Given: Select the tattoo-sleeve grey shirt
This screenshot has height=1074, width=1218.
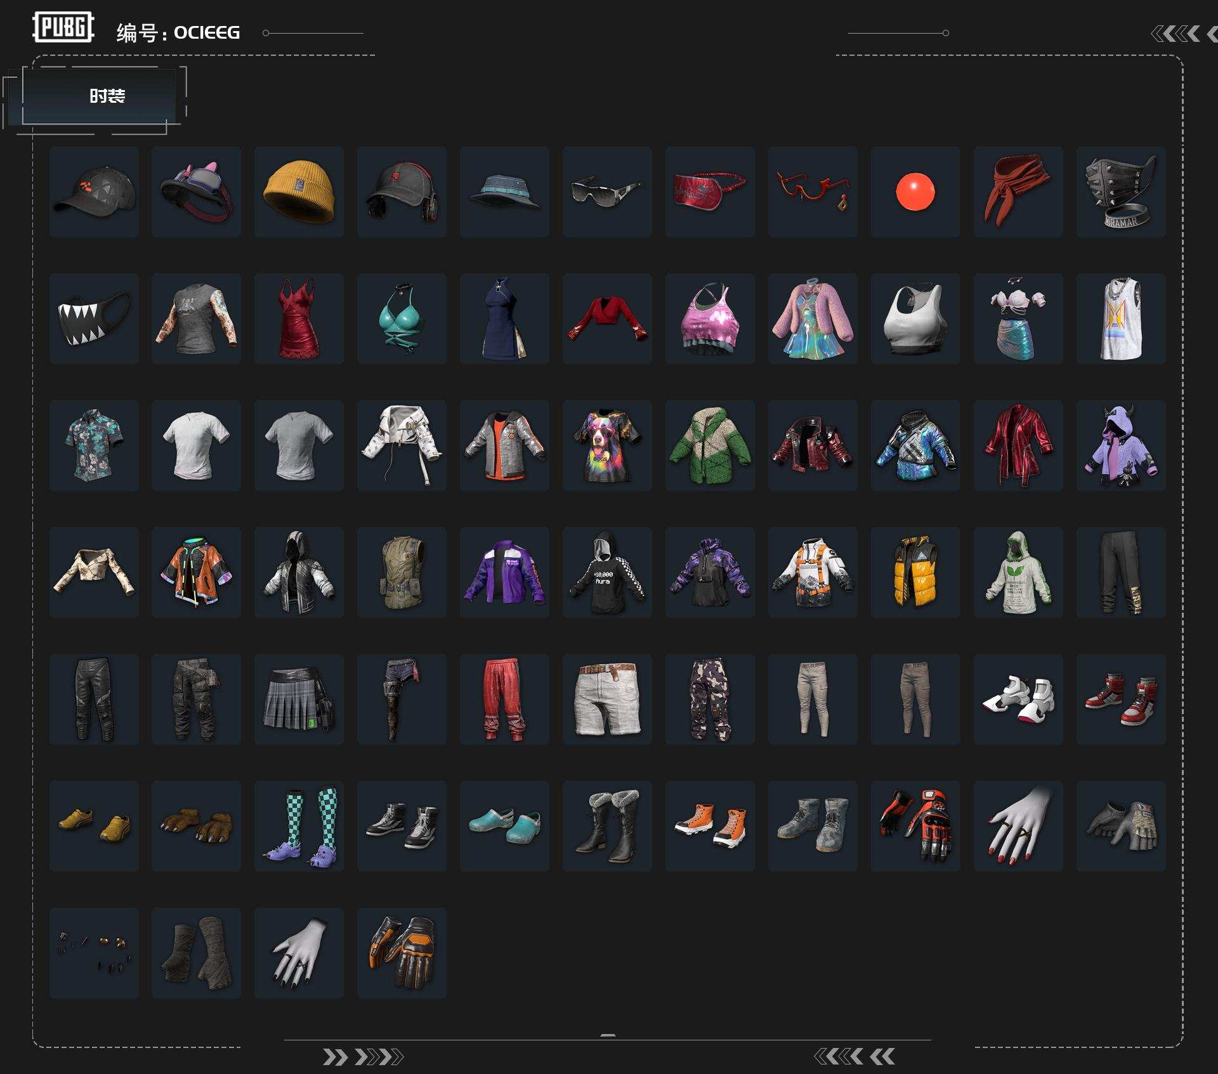Looking at the screenshot, I should coord(196,318).
